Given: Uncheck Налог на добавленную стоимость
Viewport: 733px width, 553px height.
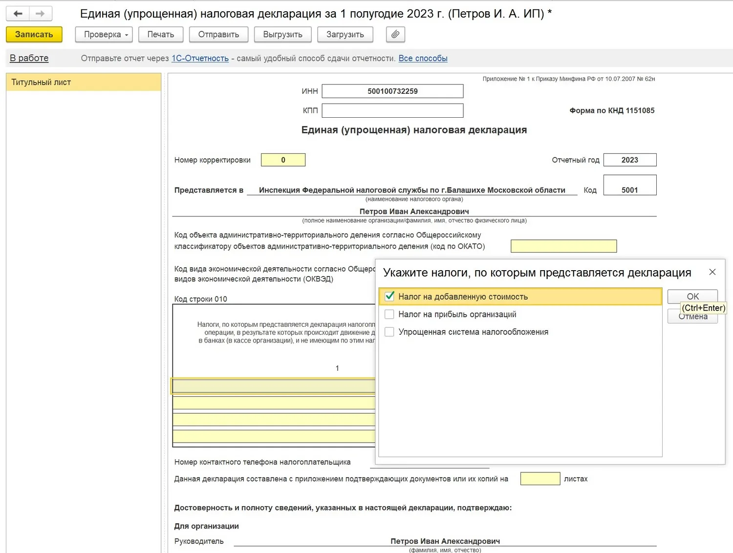Looking at the screenshot, I should pyautogui.click(x=389, y=297).
